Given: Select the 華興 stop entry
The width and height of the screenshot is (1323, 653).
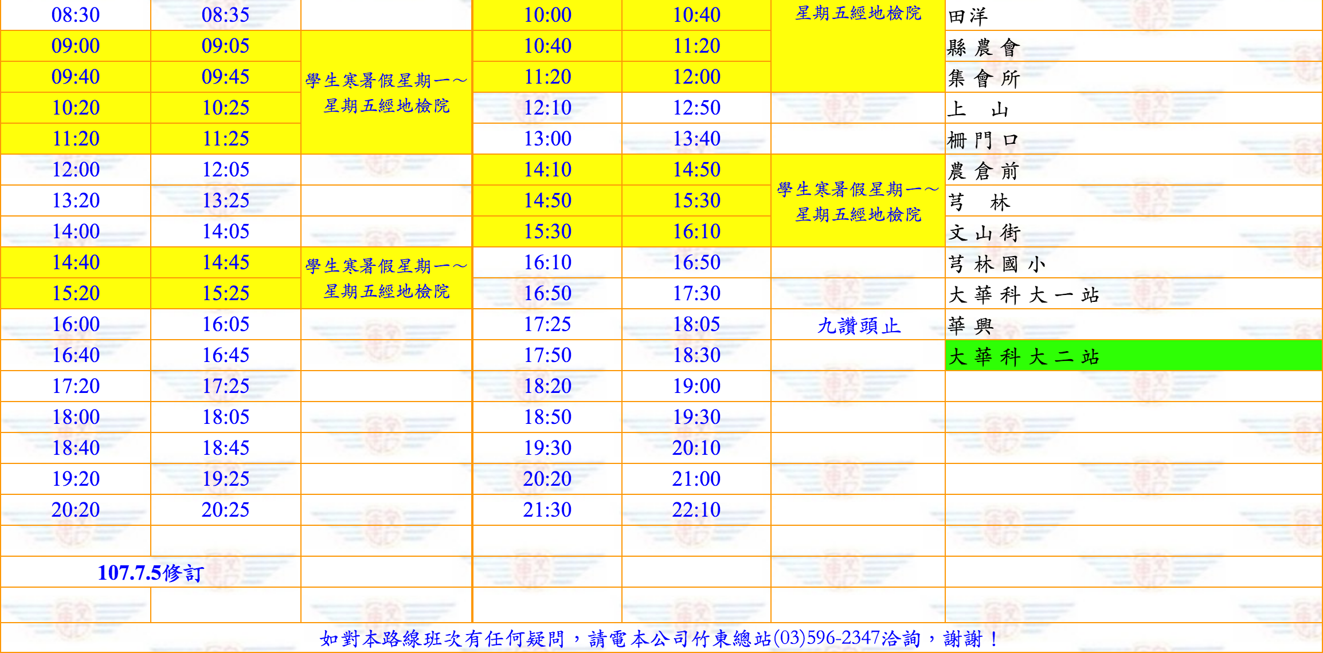Looking at the screenshot, I should (970, 326).
